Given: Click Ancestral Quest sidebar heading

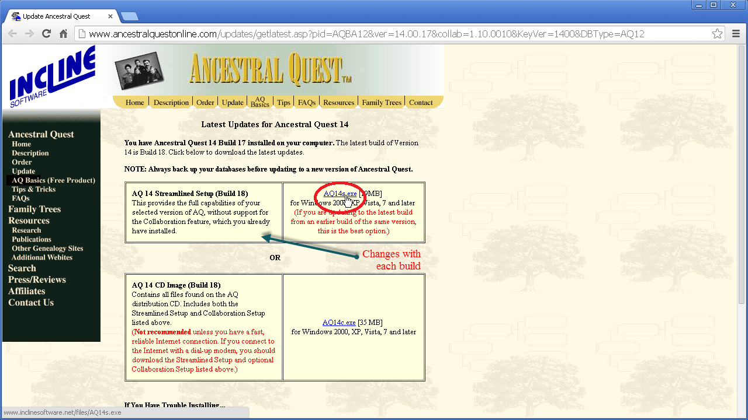Looking at the screenshot, I should 41,134.
